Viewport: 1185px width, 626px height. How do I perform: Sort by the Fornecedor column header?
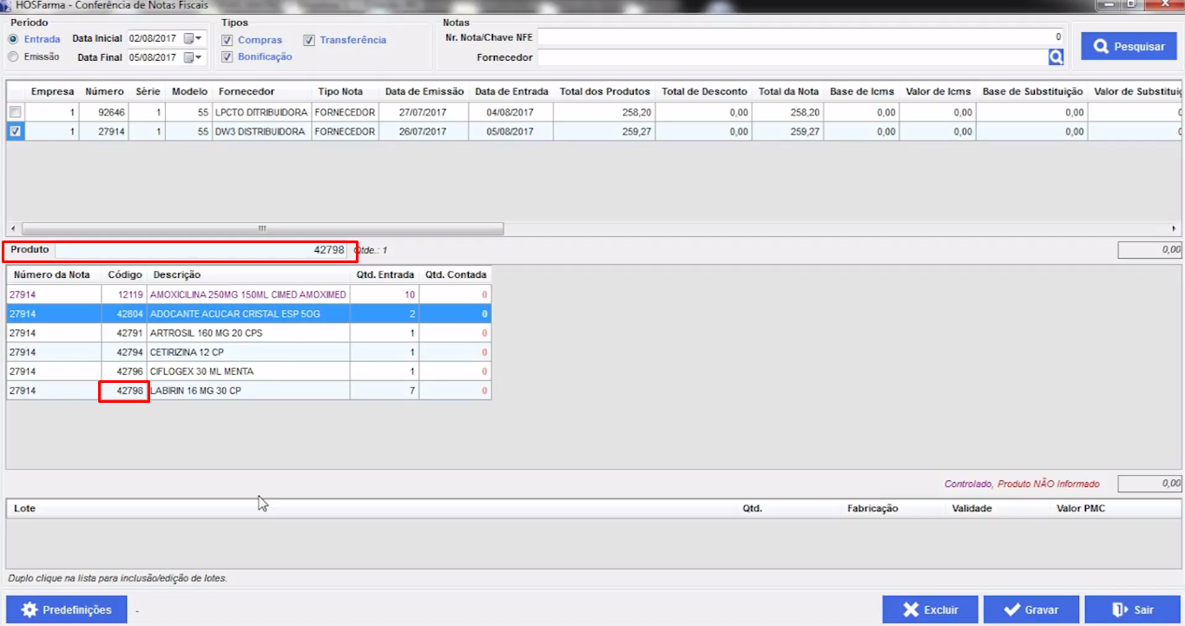pyautogui.click(x=247, y=91)
